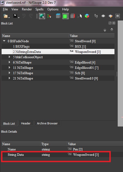The width and height of the screenshot is (123, 172).
Task: Collapse the 0 BSFadeNode tree node
Action: [4, 41]
